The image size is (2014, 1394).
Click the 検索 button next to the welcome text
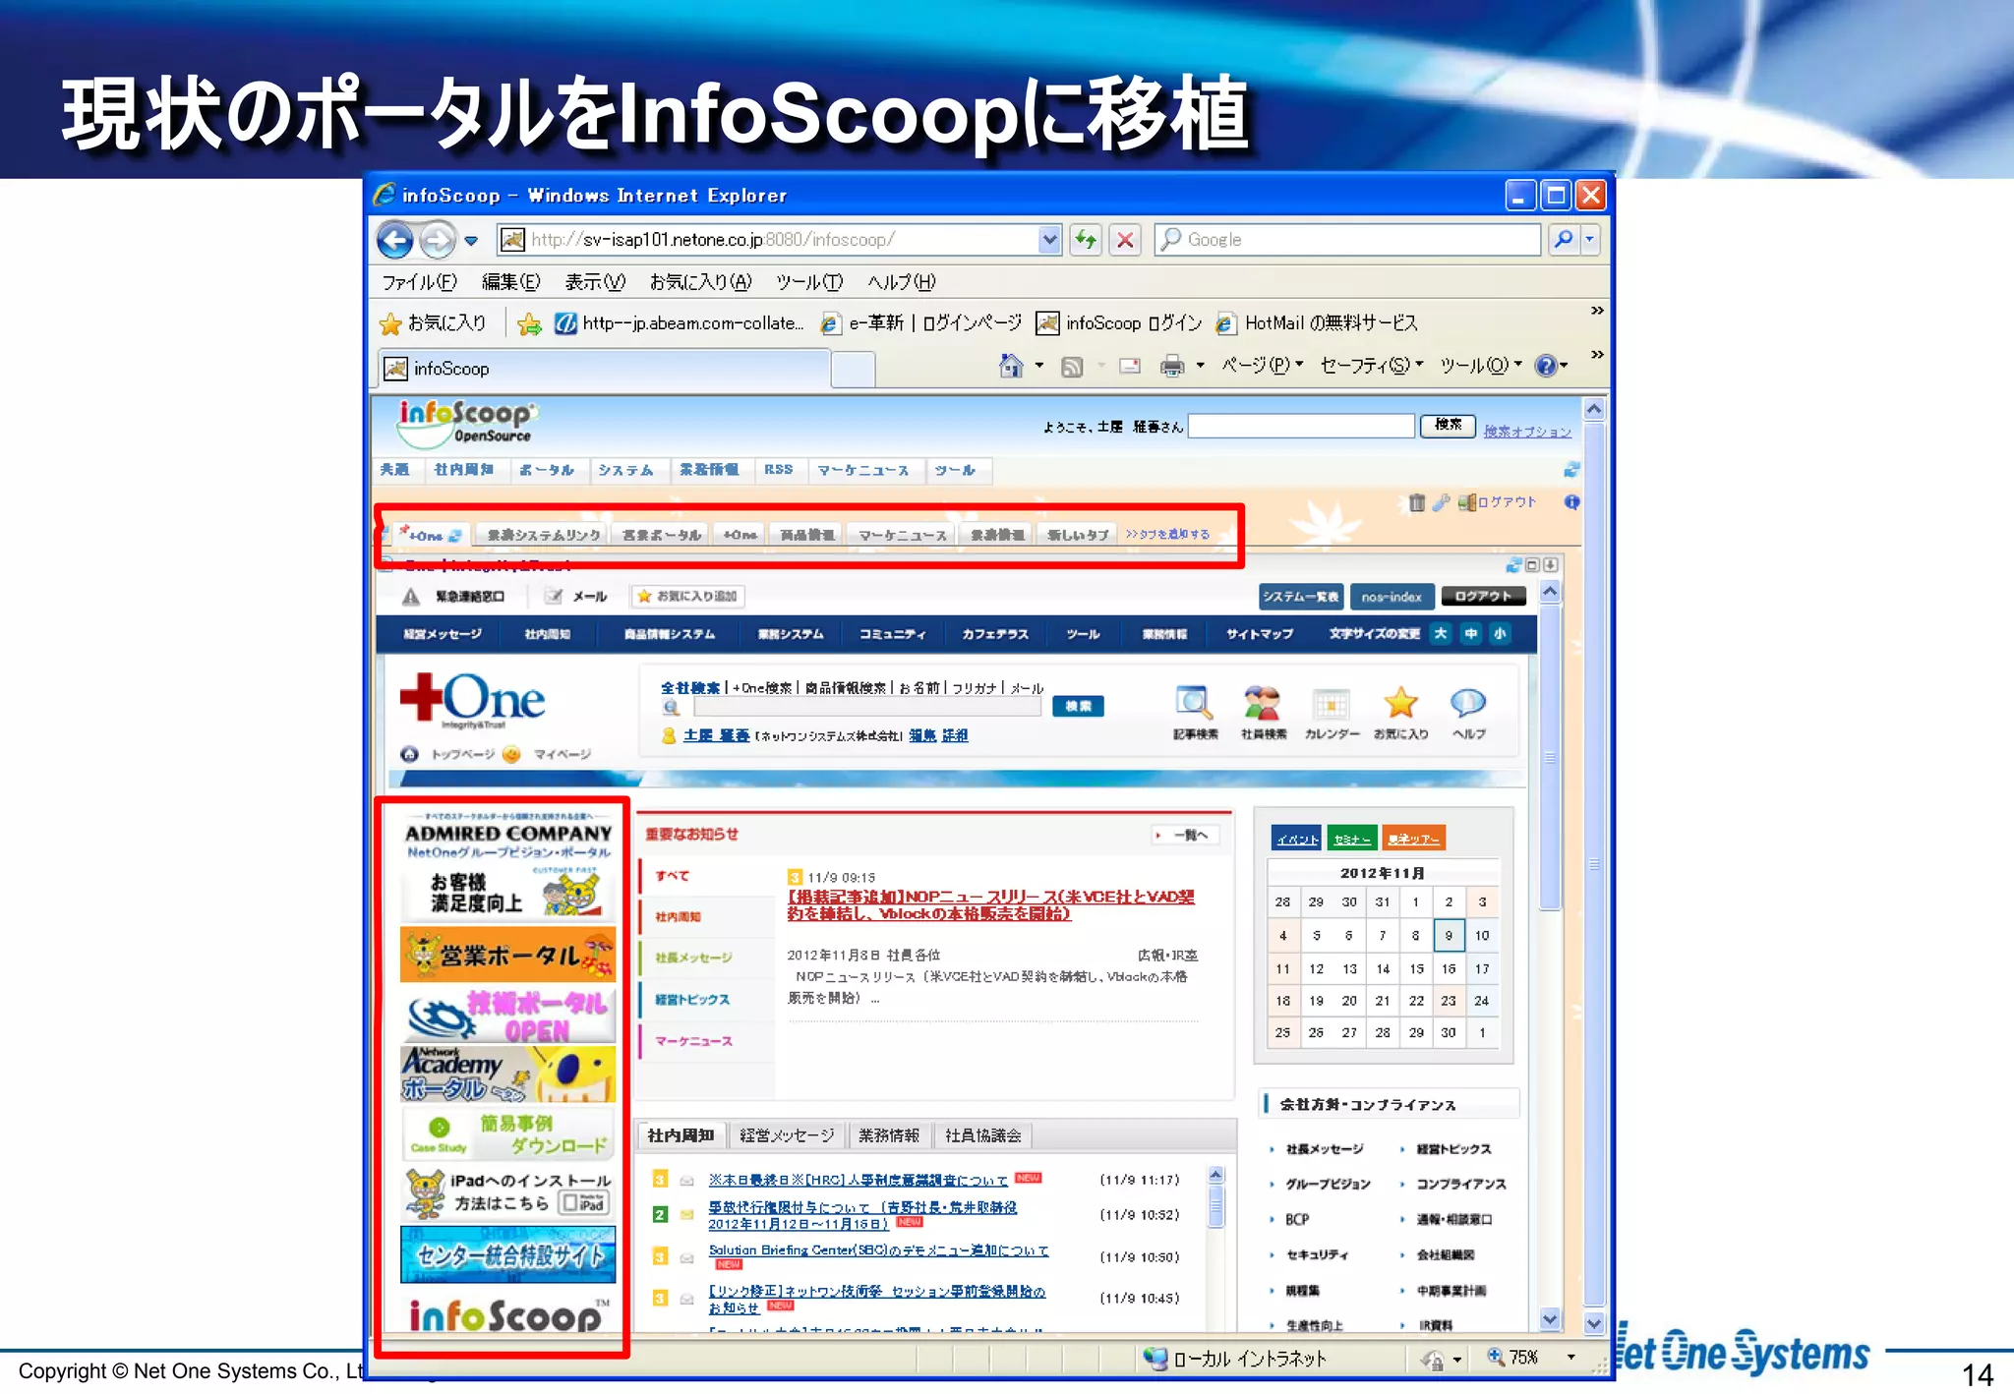[1448, 425]
